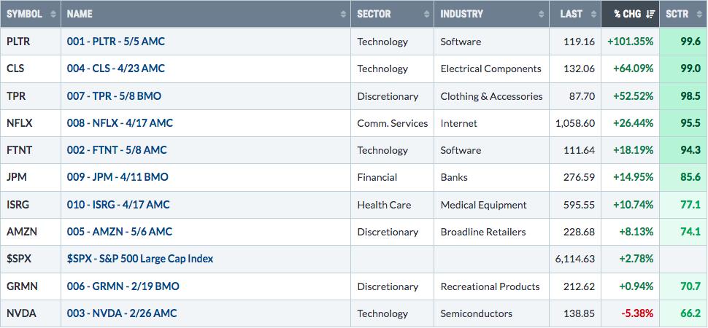Click the INDUSTRY column sort arrows icon
Screen dimensions: 708x328
point(542,14)
